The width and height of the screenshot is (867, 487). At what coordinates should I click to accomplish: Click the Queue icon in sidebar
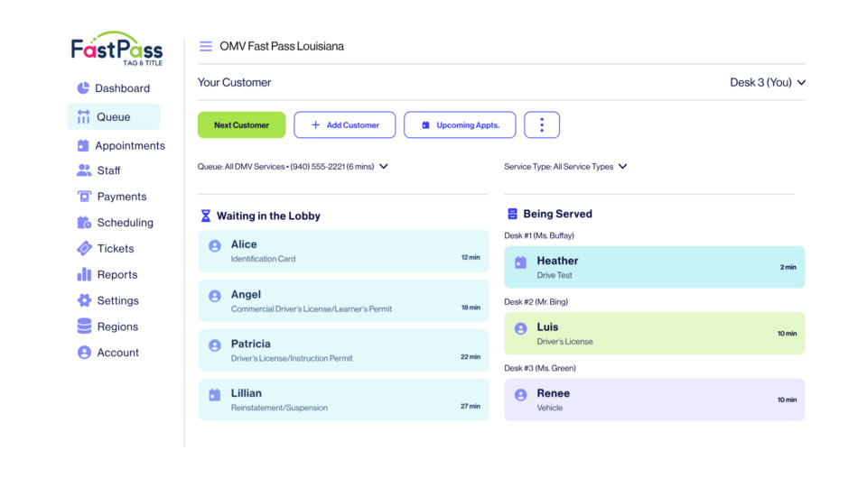(83, 116)
